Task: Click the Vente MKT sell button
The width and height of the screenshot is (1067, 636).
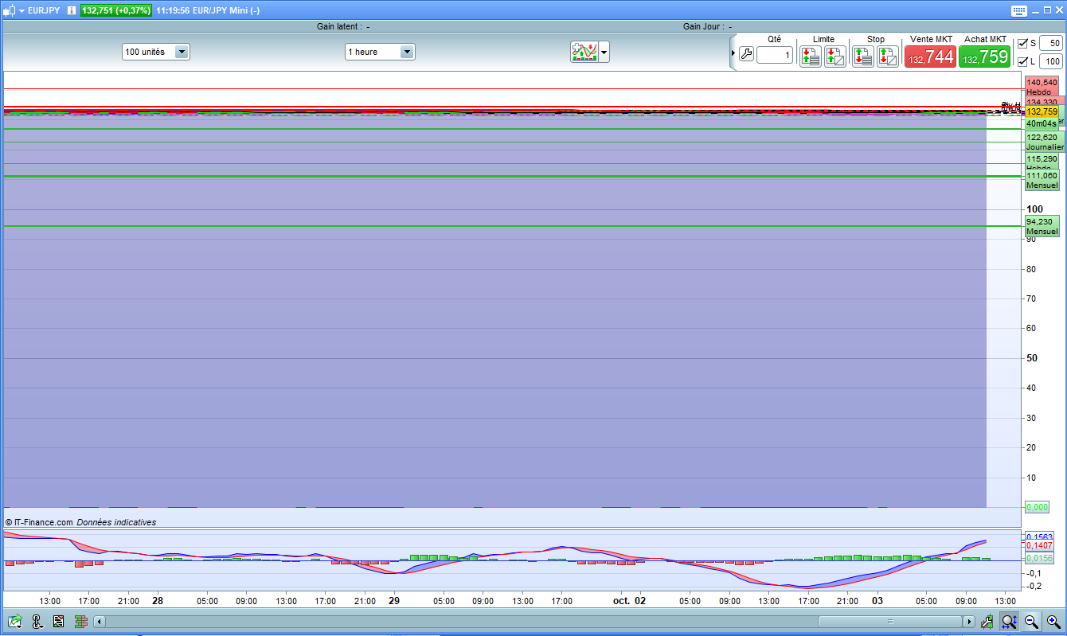Action: pos(930,57)
